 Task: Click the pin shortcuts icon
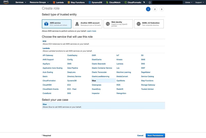(144, 2)
